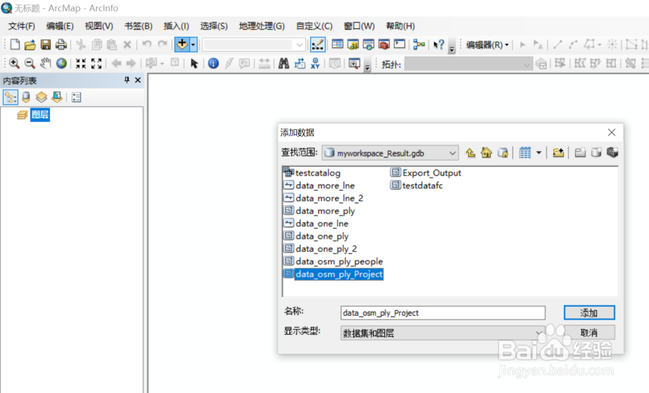Toggle List By Selection view

tap(56, 97)
